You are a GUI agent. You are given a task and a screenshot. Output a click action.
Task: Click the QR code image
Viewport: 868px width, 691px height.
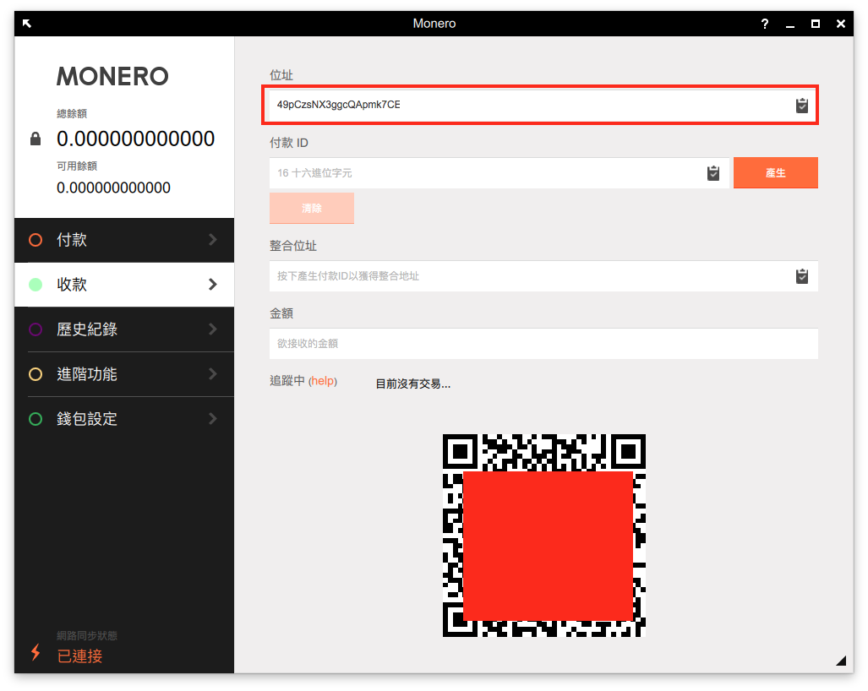coord(543,536)
